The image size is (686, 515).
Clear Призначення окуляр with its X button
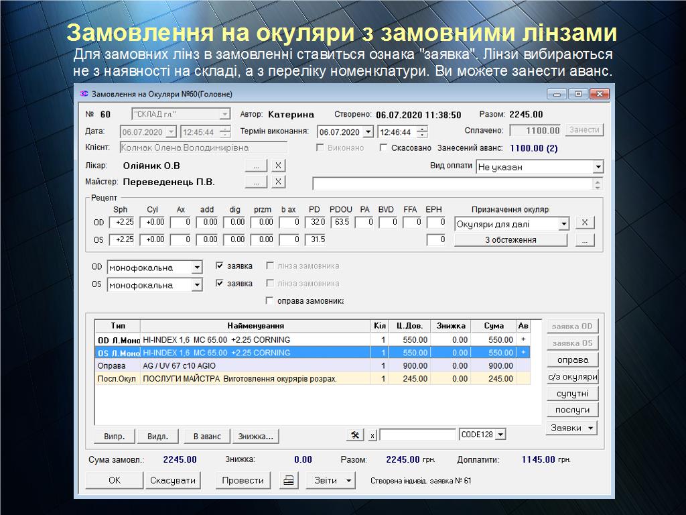click(584, 223)
